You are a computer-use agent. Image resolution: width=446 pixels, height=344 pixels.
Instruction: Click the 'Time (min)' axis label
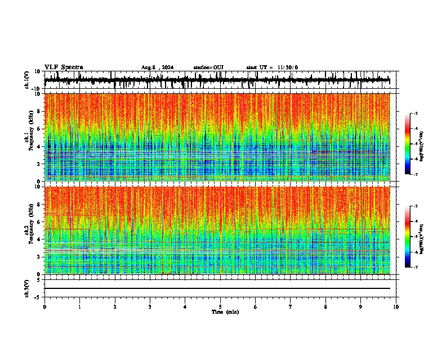(225, 312)
